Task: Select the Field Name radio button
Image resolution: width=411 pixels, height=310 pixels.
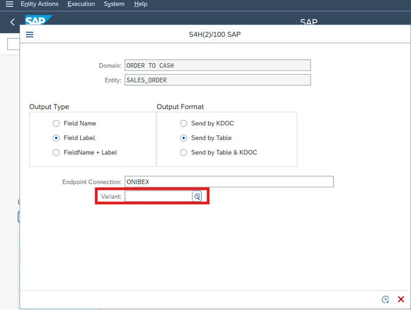Action: [x=56, y=124]
